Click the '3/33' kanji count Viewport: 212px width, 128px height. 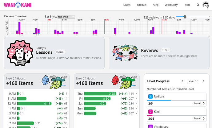pos(151,119)
